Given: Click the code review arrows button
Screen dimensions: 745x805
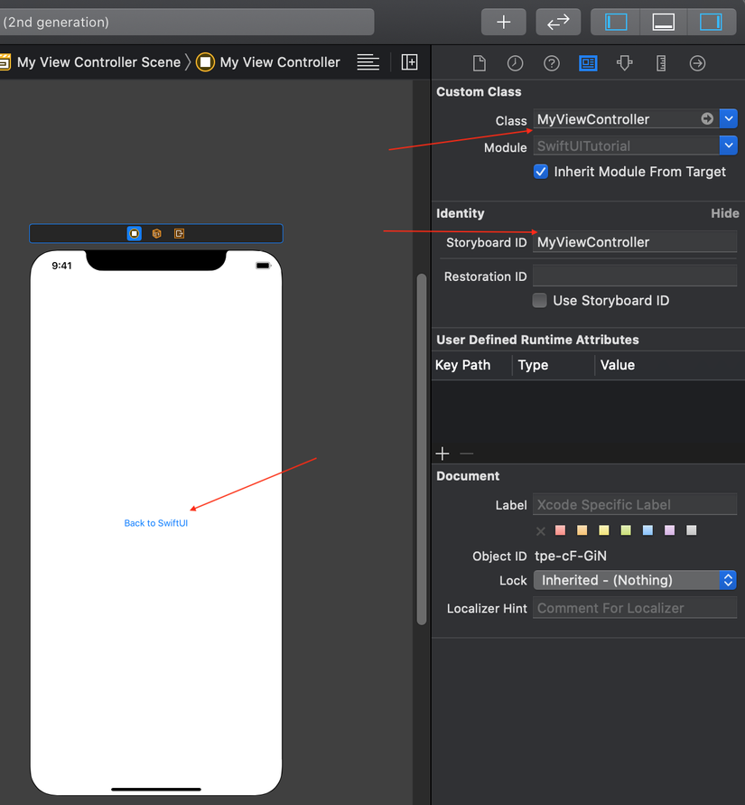Looking at the screenshot, I should pyautogui.click(x=558, y=22).
